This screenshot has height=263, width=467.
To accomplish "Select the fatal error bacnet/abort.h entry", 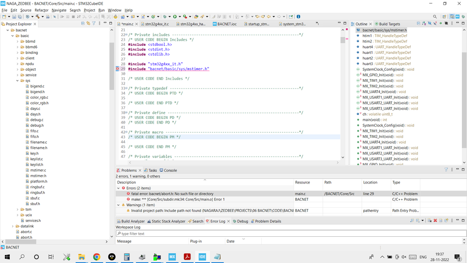I will 172,194.
